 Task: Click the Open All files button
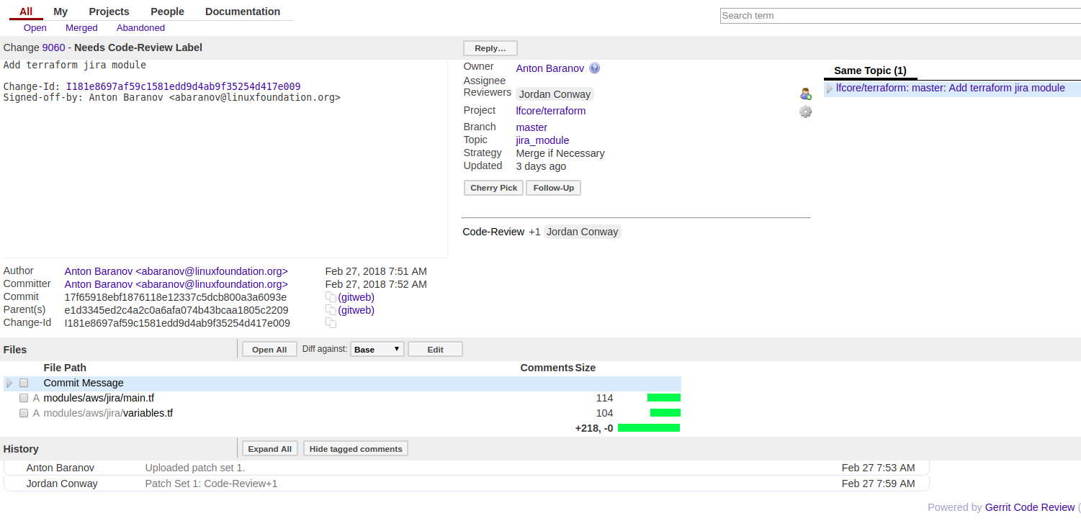pos(269,349)
